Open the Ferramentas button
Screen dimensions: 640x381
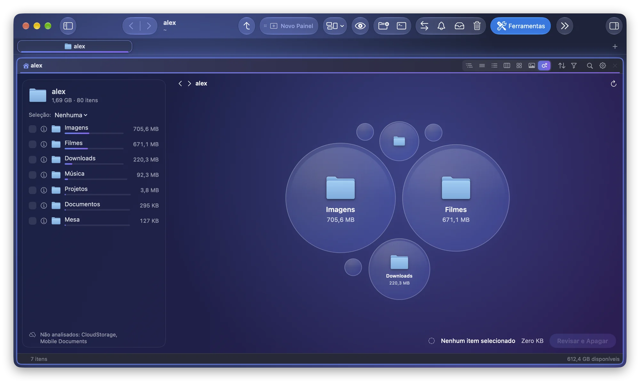pos(520,26)
